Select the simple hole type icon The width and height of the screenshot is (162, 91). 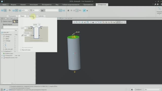pos(2,10)
